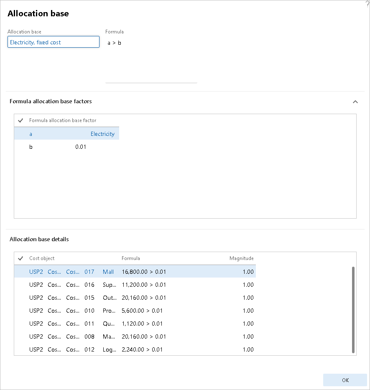Click the select-all checkmark in details grid
The width and height of the screenshot is (370, 390).
(20, 258)
